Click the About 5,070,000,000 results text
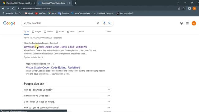The height and width of the screenshot is (112, 199). [43, 38]
